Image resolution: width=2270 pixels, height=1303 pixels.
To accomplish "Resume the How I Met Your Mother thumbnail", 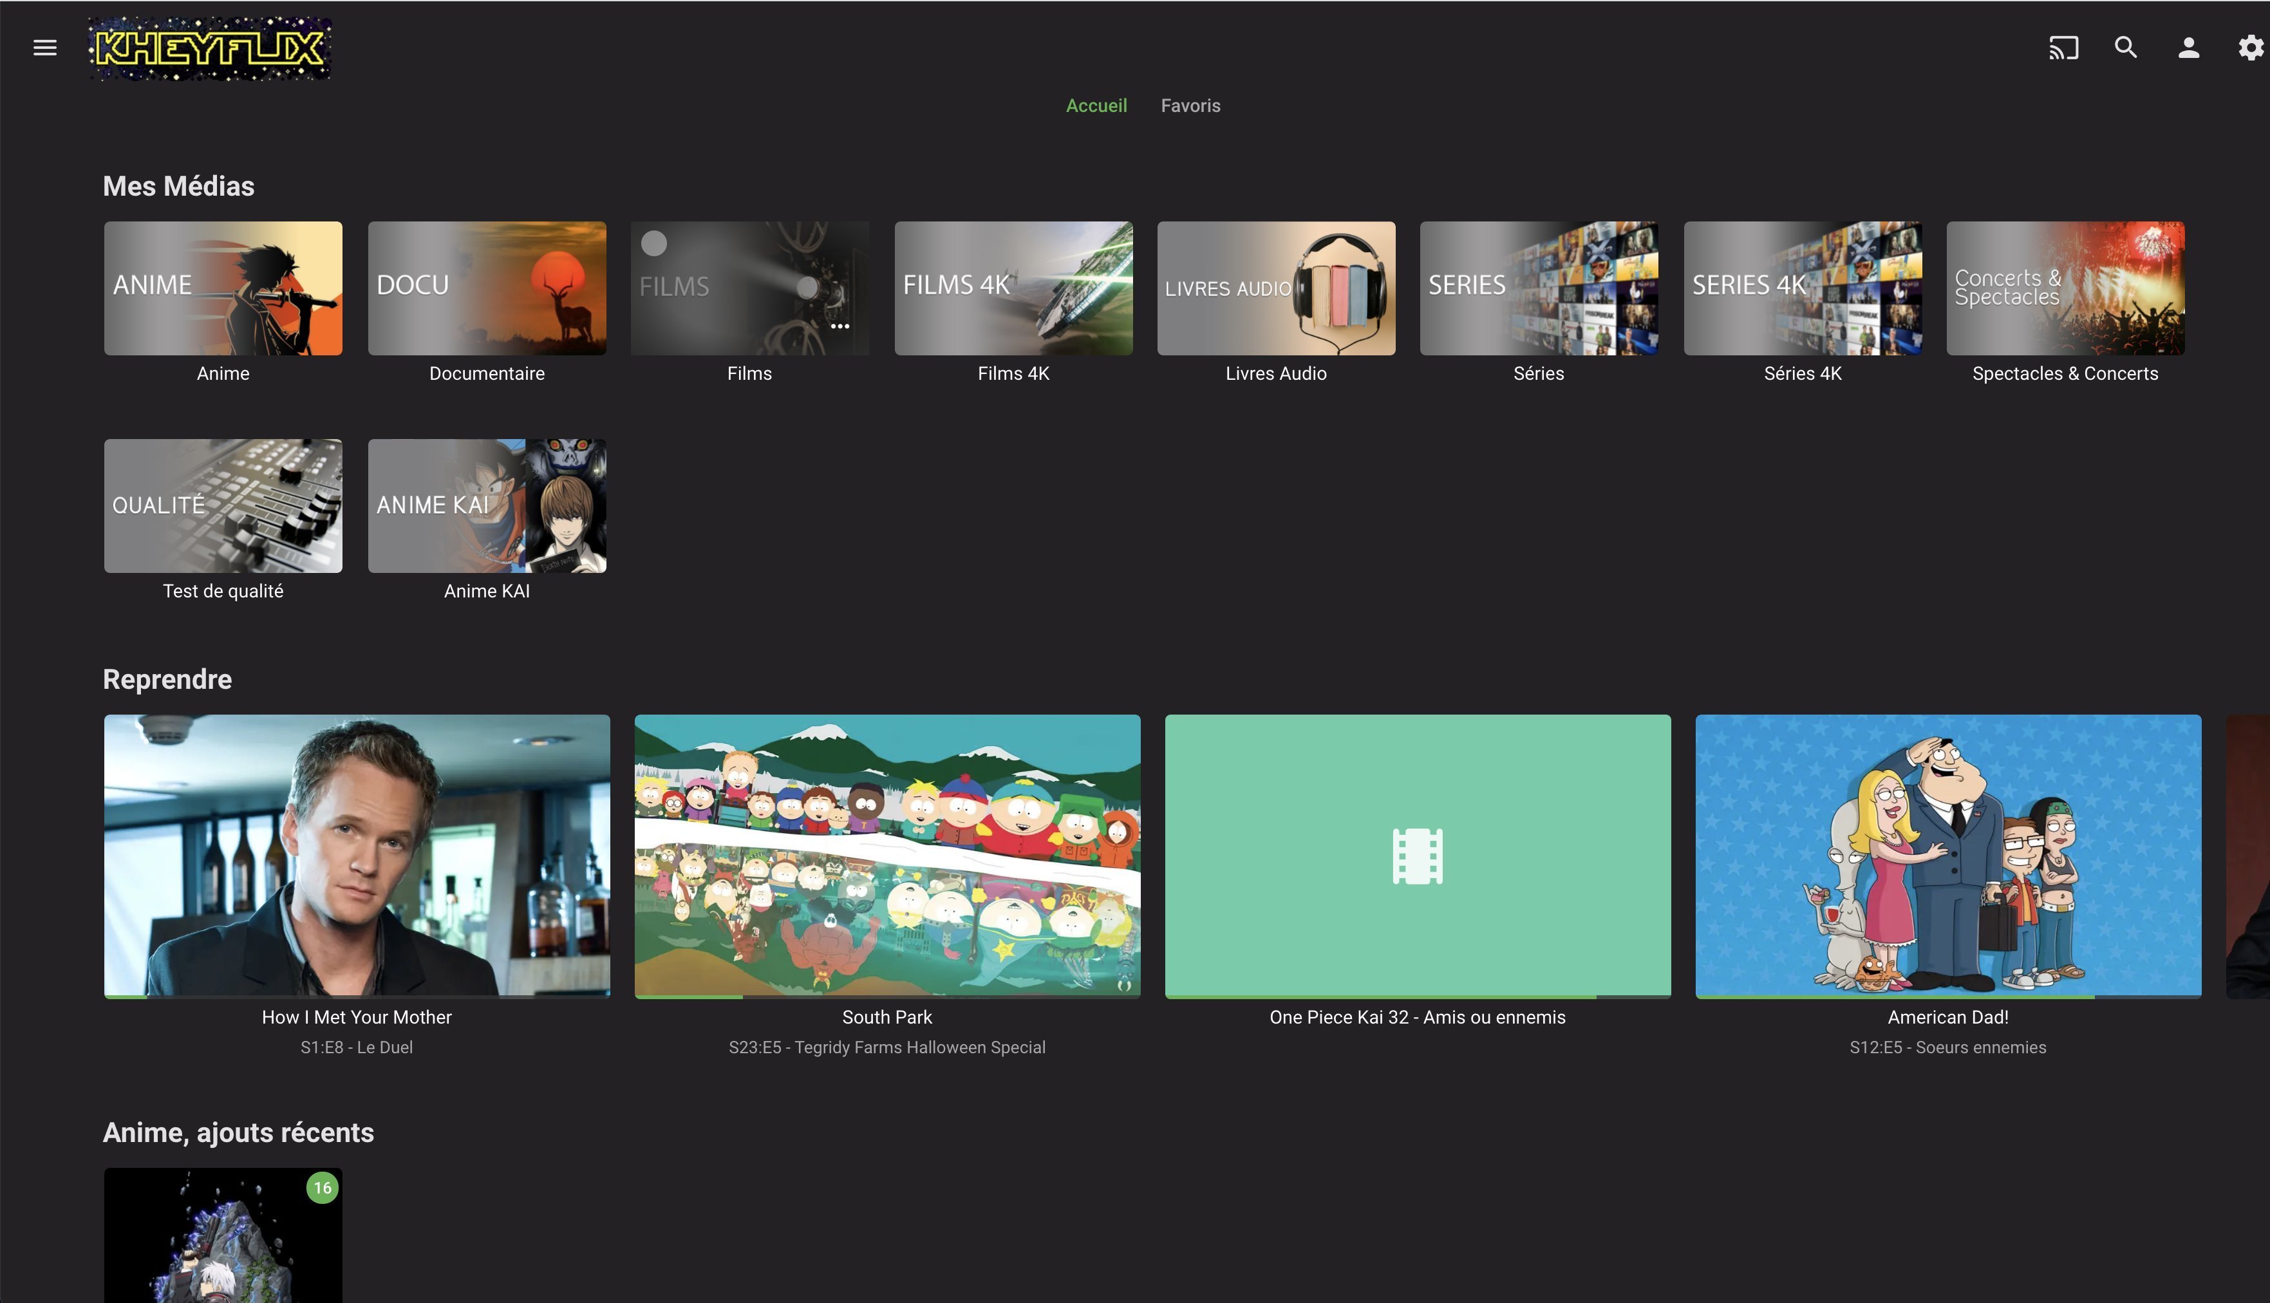I will click(357, 856).
